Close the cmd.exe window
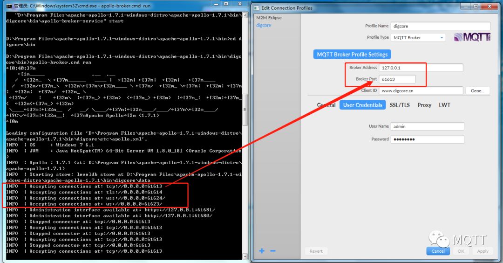The width and height of the screenshot is (503, 263). pos(240,4)
